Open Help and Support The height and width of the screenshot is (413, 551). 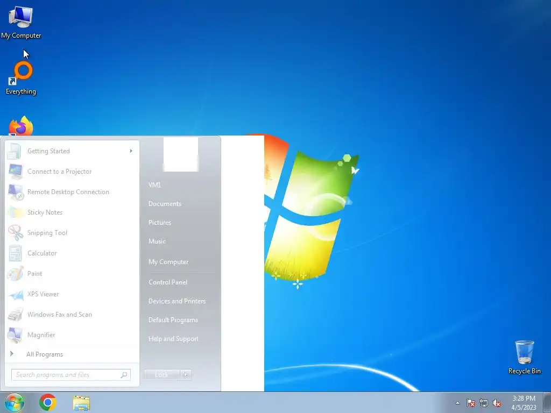[x=174, y=339]
